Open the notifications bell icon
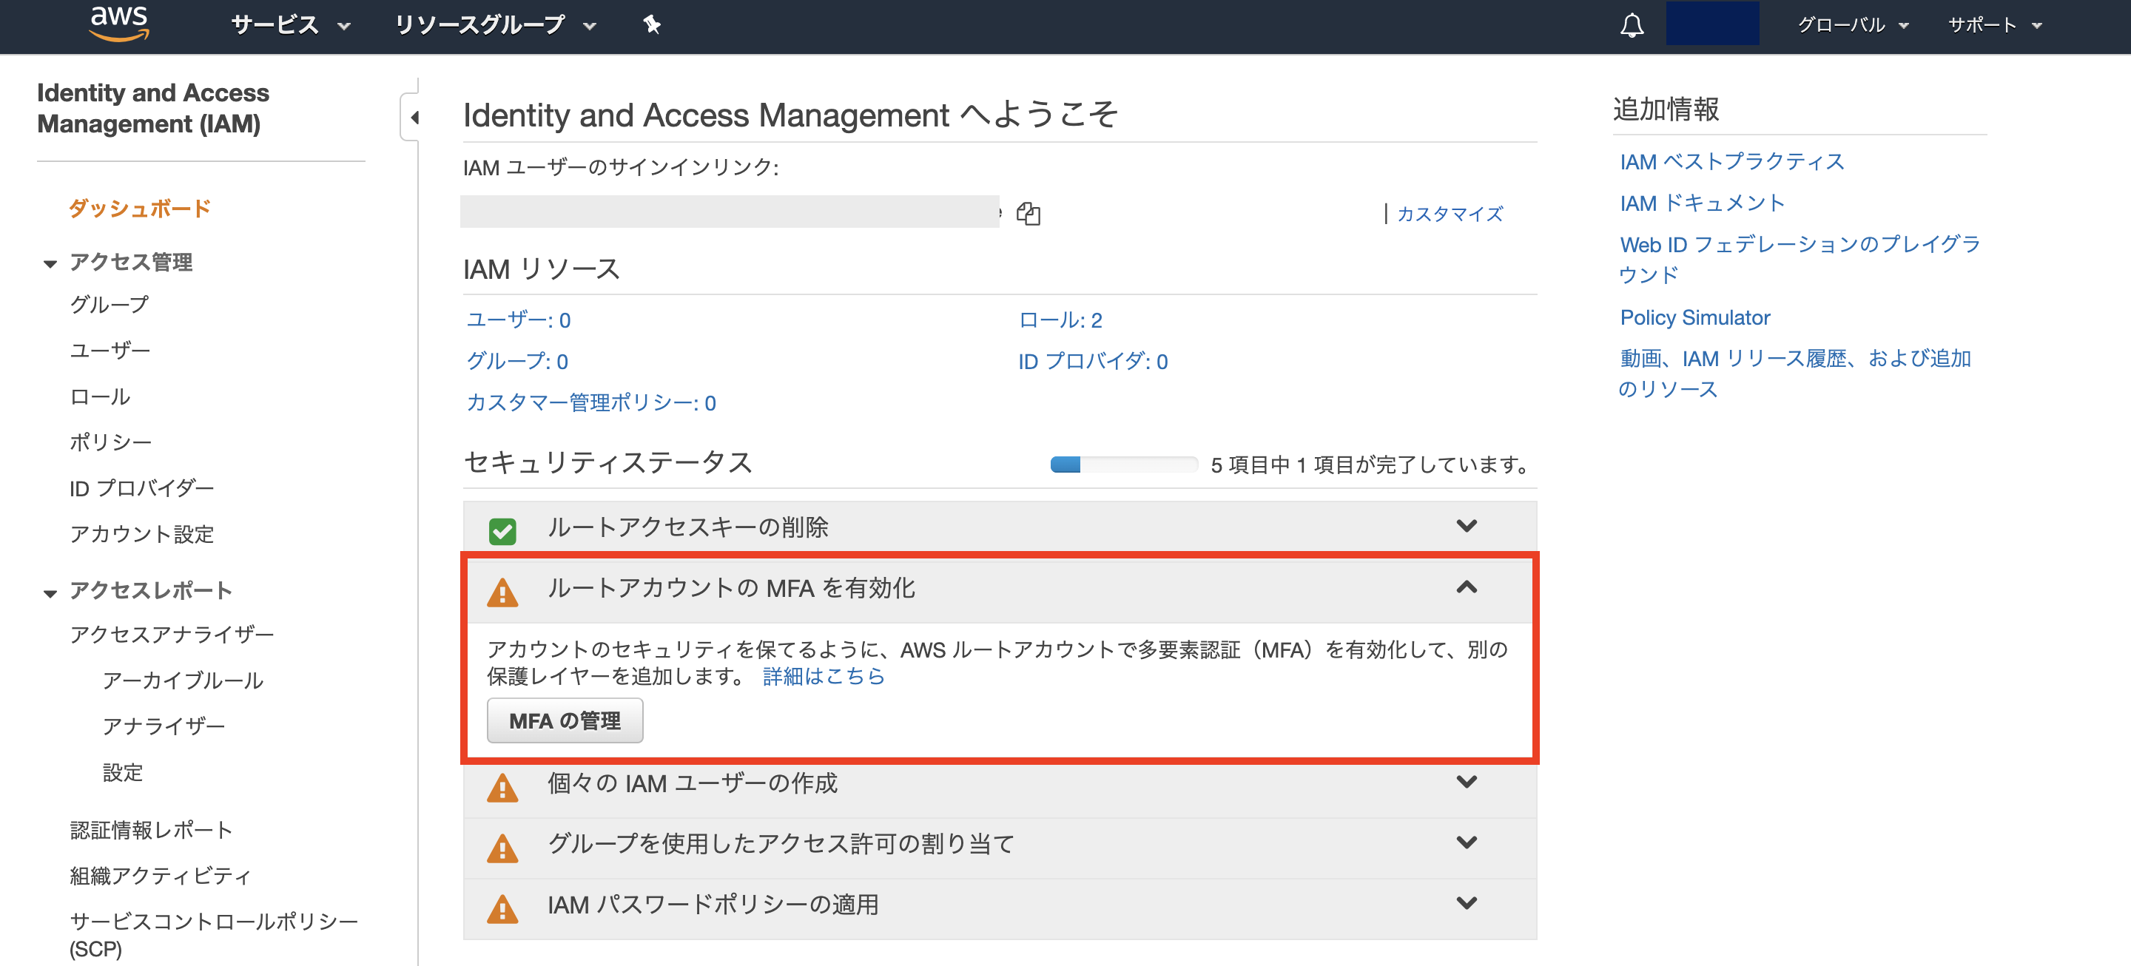2131x966 pixels. [x=1632, y=26]
